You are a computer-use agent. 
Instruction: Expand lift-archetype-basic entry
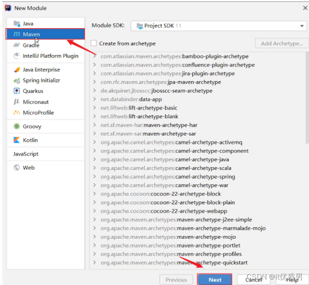95,108
